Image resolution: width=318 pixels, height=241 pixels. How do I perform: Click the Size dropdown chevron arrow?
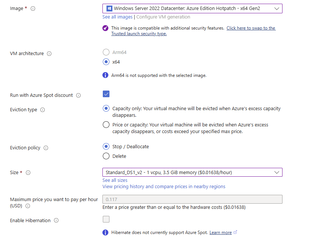(277, 172)
